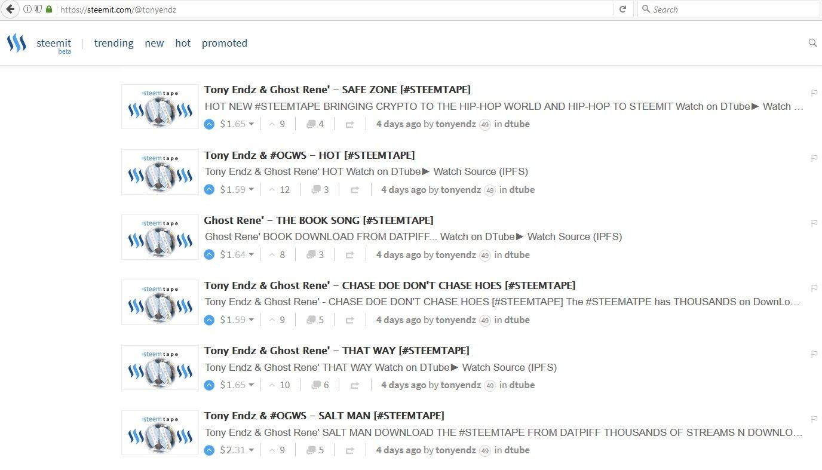
Task: Upvote the CHASE DOE post
Action: point(209,320)
